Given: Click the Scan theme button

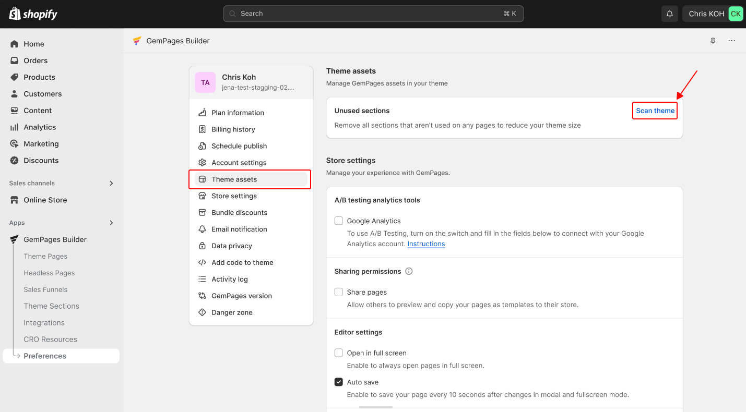Looking at the screenshot, I should pos(655,111).
